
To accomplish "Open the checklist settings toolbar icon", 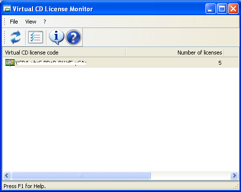I will click(35, 37).
